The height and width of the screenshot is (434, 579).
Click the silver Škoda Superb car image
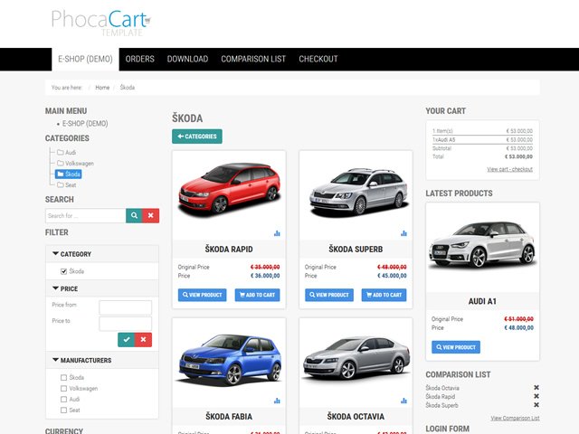[x=358, y=191]
